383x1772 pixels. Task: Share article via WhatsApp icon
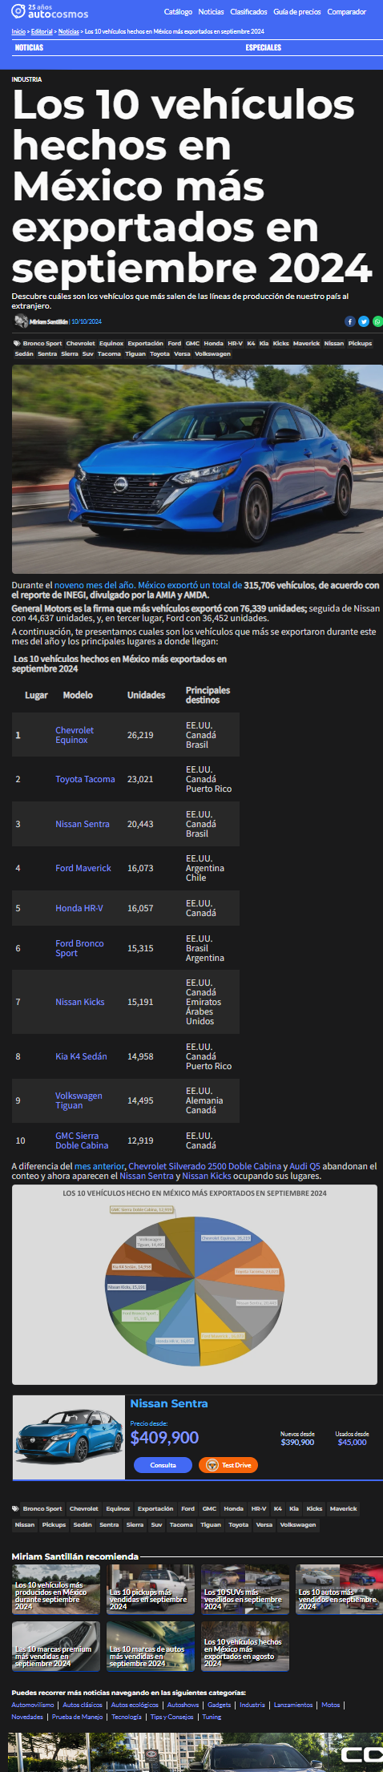point(377,321)
